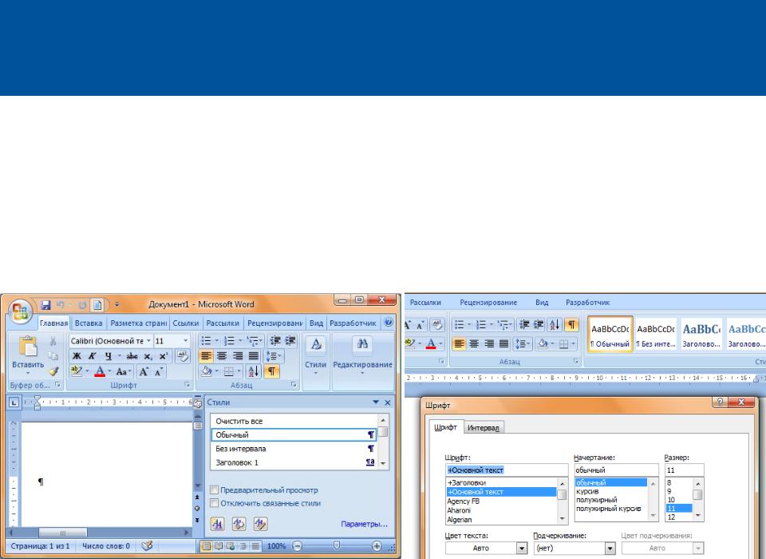Sort paragraphs in the right Word window

554,325
